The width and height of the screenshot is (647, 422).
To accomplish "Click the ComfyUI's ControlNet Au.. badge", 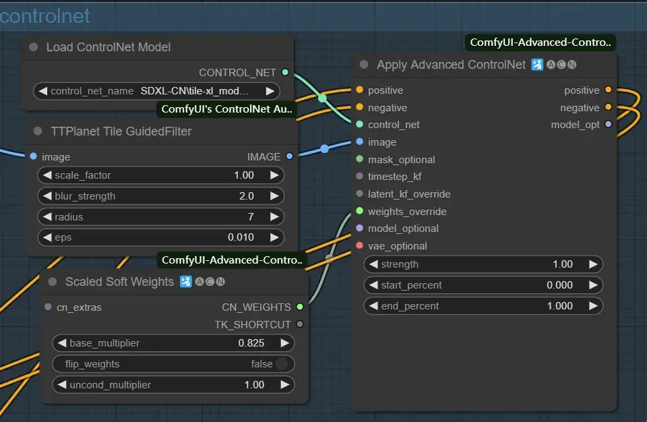I will (x=226, y=109).
